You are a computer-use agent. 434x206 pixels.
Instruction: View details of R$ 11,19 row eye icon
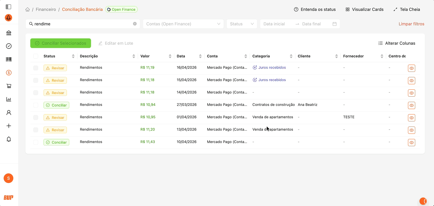(411, 68)
